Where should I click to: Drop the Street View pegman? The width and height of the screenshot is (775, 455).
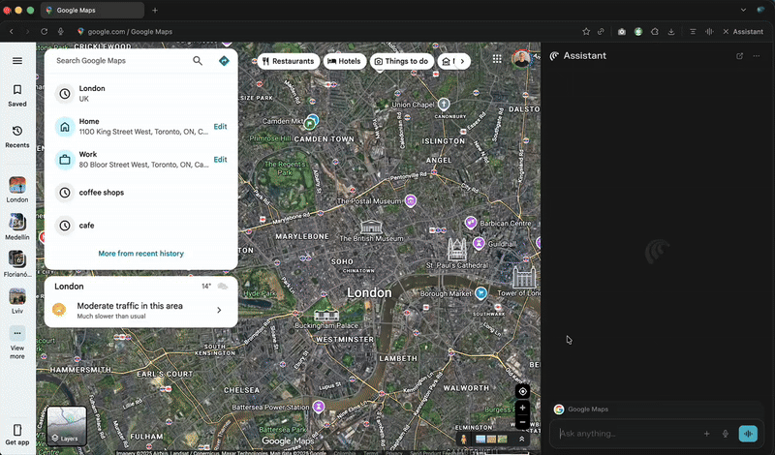point(464,439)
